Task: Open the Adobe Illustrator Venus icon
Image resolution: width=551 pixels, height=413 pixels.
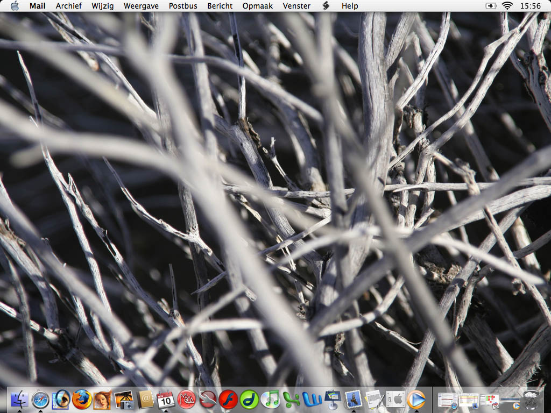Action: [102, 400]
